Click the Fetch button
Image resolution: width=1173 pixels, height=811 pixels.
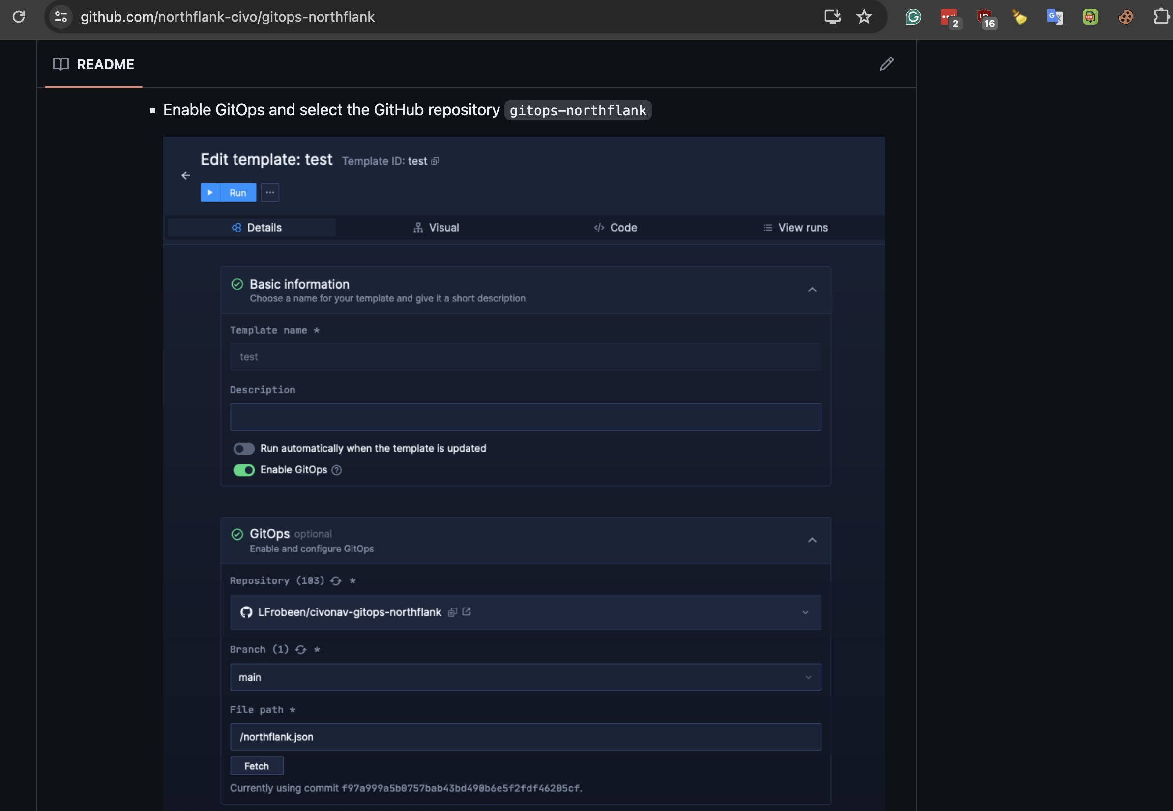[257, 766]
